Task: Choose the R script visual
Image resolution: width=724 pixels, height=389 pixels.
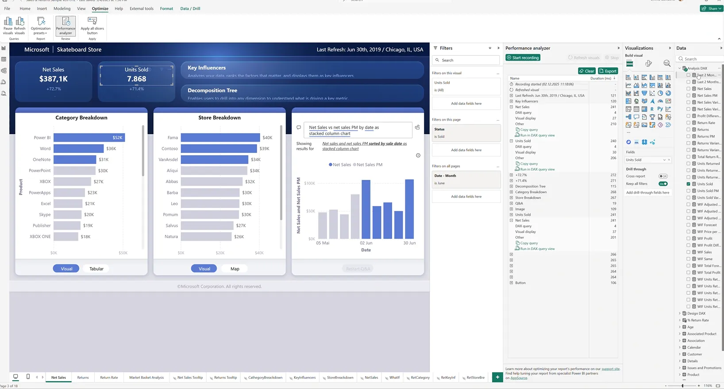Action: tap(652, 109)
